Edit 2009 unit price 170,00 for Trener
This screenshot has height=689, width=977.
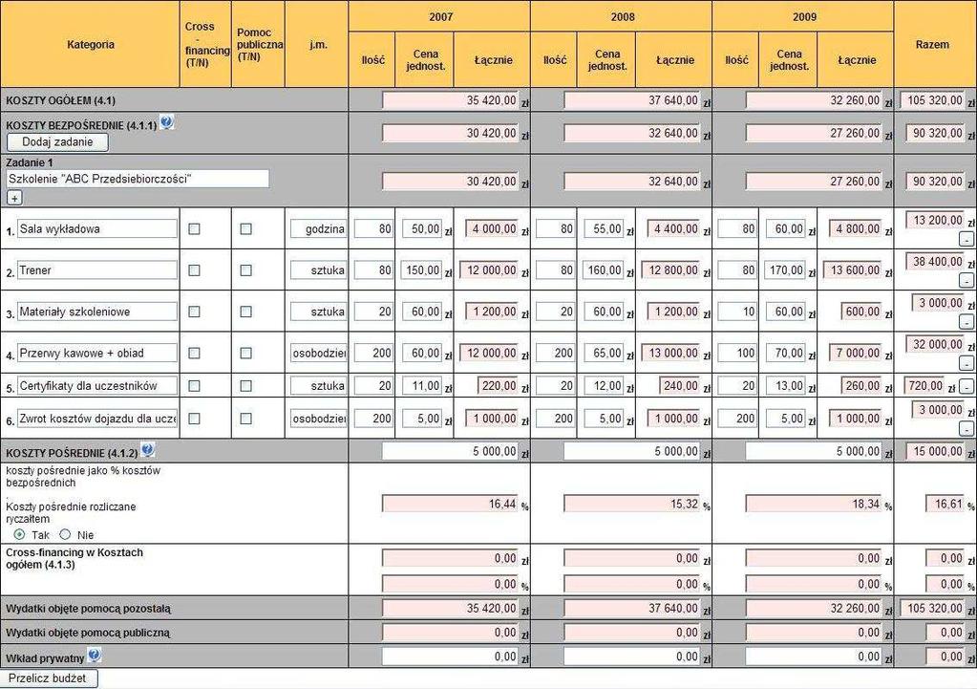pos(785,270)
